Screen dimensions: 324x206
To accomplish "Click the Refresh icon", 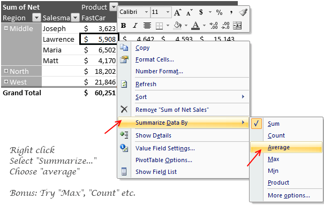I will (124, 84).
